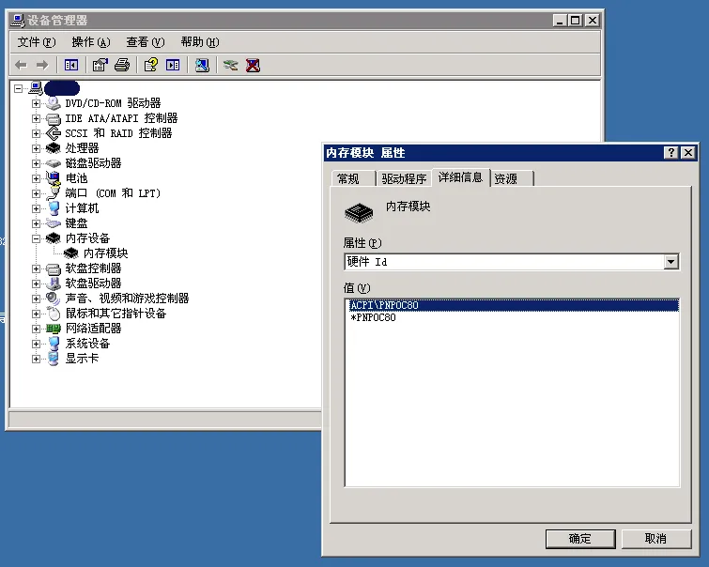Click the 网络适配器 network card icon
Viewport: 709px width, 567px height.
coord(54,329)
